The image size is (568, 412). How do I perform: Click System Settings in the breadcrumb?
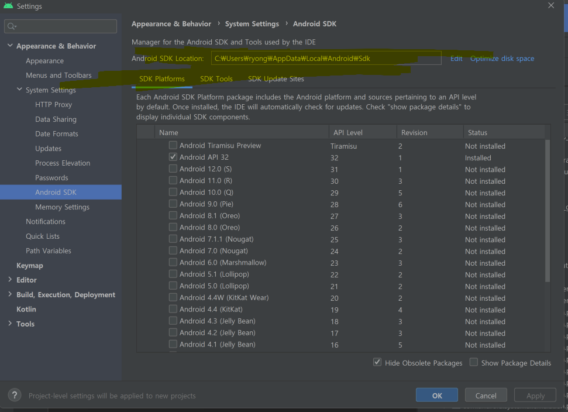(252, 24)
